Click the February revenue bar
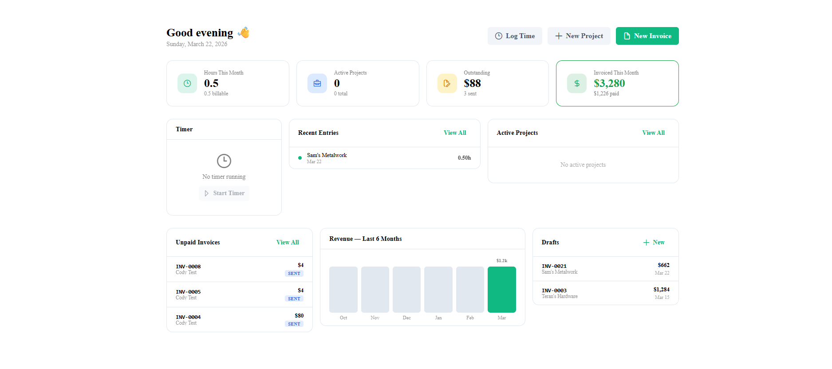This screenshot has height=369, width=832. tap(470, 290)
